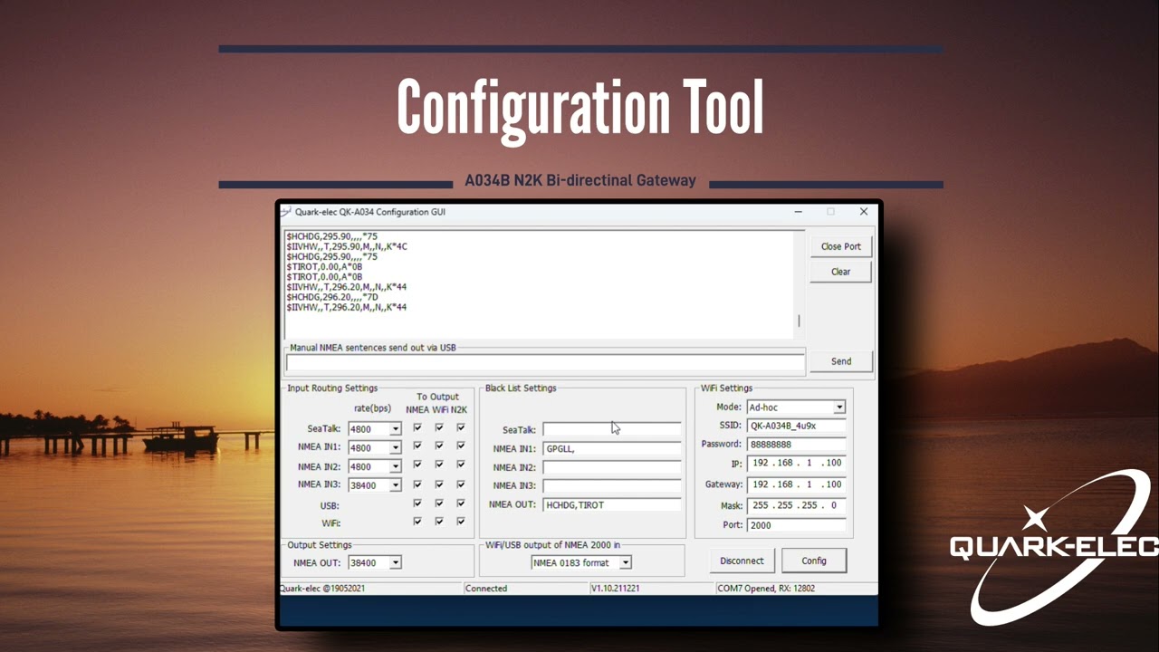Toggle NMEA IN2 to NMEA output checkbox

[x=417, y=465]
